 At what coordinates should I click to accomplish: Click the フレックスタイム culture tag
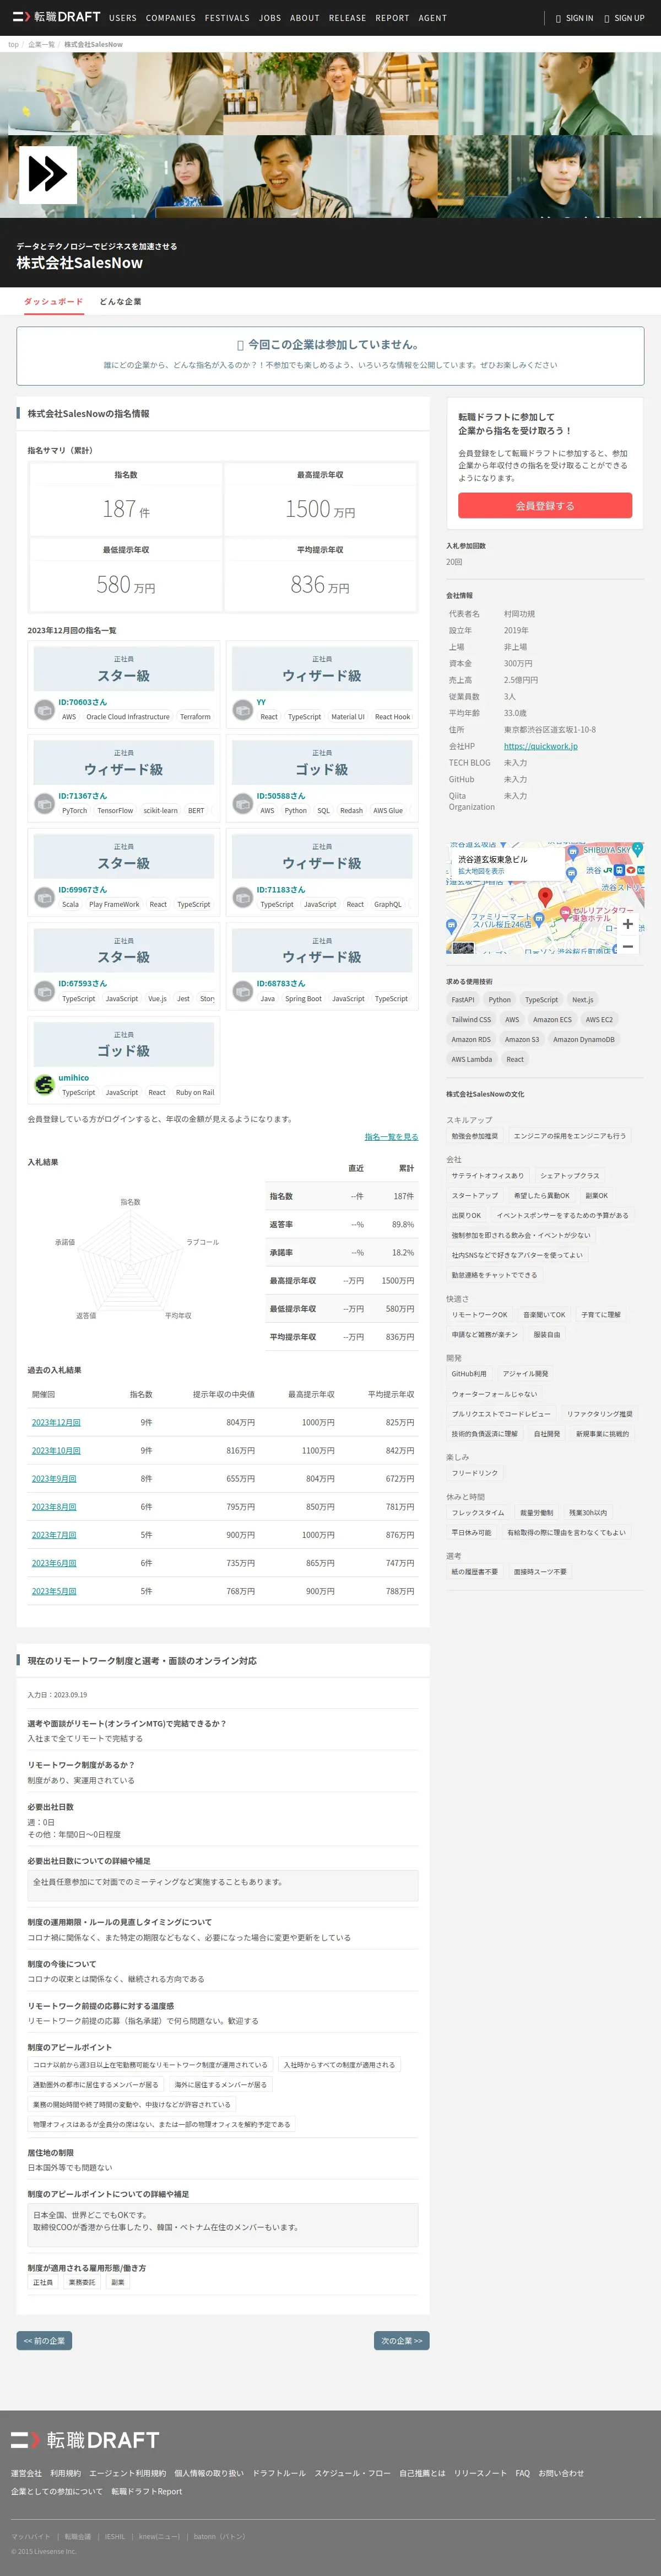(x=477, y=1512)
